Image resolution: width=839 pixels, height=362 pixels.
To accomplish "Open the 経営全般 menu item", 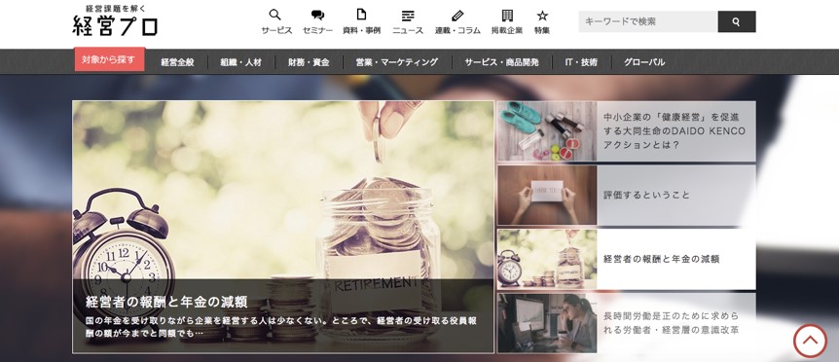I will [x=177, y=62].
